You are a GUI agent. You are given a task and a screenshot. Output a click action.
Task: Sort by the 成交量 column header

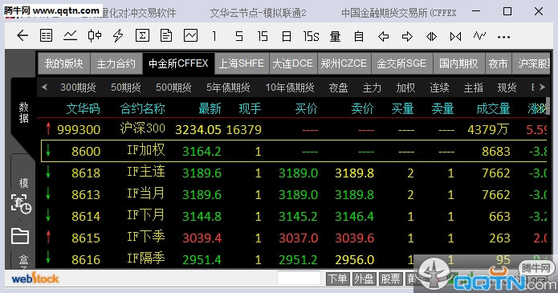[493, 108]
